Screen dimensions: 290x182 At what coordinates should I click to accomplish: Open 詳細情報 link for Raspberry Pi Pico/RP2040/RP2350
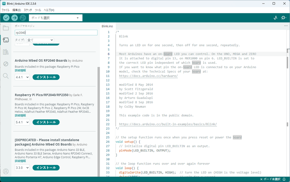pos(20,115)
